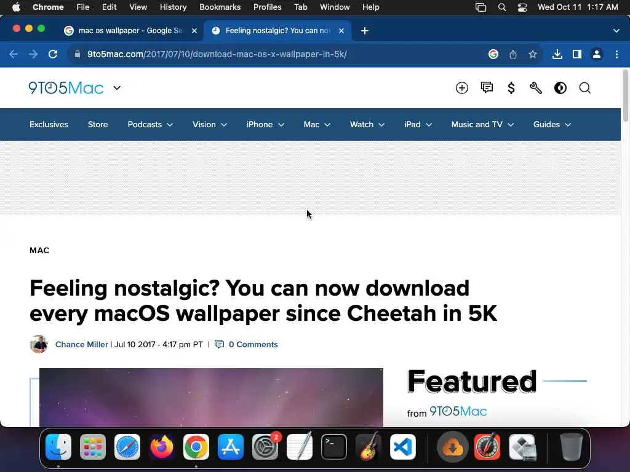630x472 pixels.
Task: Open the Chrome File menu
Action: (83, 7)
